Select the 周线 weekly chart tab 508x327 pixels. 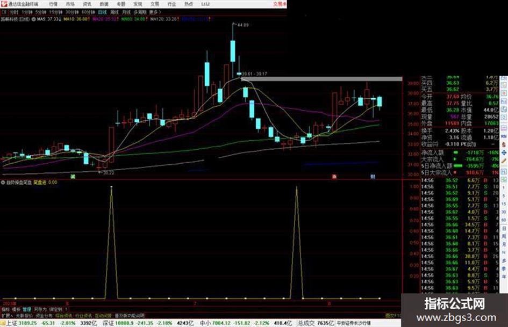click(115, 12)
